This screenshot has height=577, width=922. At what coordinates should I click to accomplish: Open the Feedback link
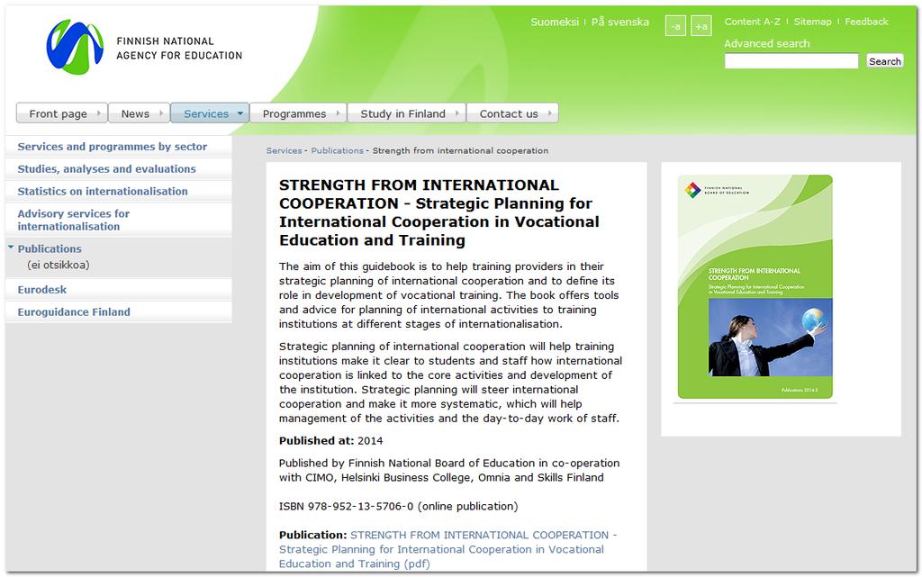pos(866,22)
